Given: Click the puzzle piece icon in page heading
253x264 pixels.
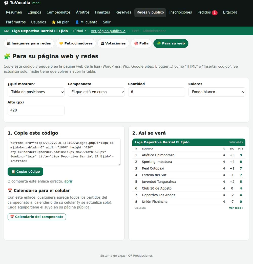Looking at the screenshot, I should click(x=7, y=56).
